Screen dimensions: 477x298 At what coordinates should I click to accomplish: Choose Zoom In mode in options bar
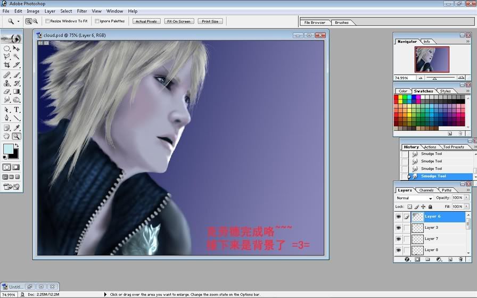29,21
